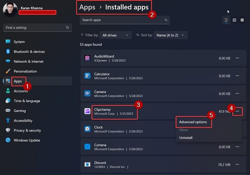Screen dimensions: 250x175
Task: Select the Clipchamp app name
Action: pyautogui.click(x=102, y=110)
